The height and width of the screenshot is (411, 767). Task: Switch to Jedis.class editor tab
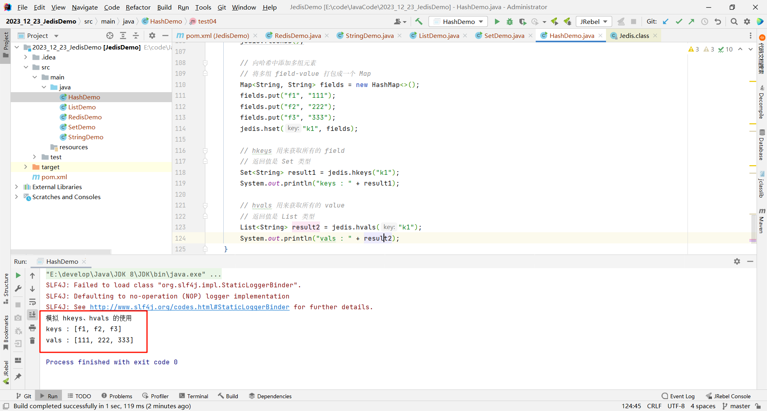click(x=634, y=36)
